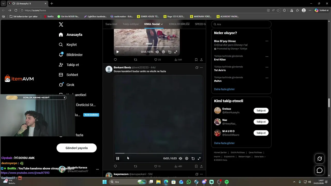Mute the 0:23 video volume
331x186 pixels.
coord(180,159)
